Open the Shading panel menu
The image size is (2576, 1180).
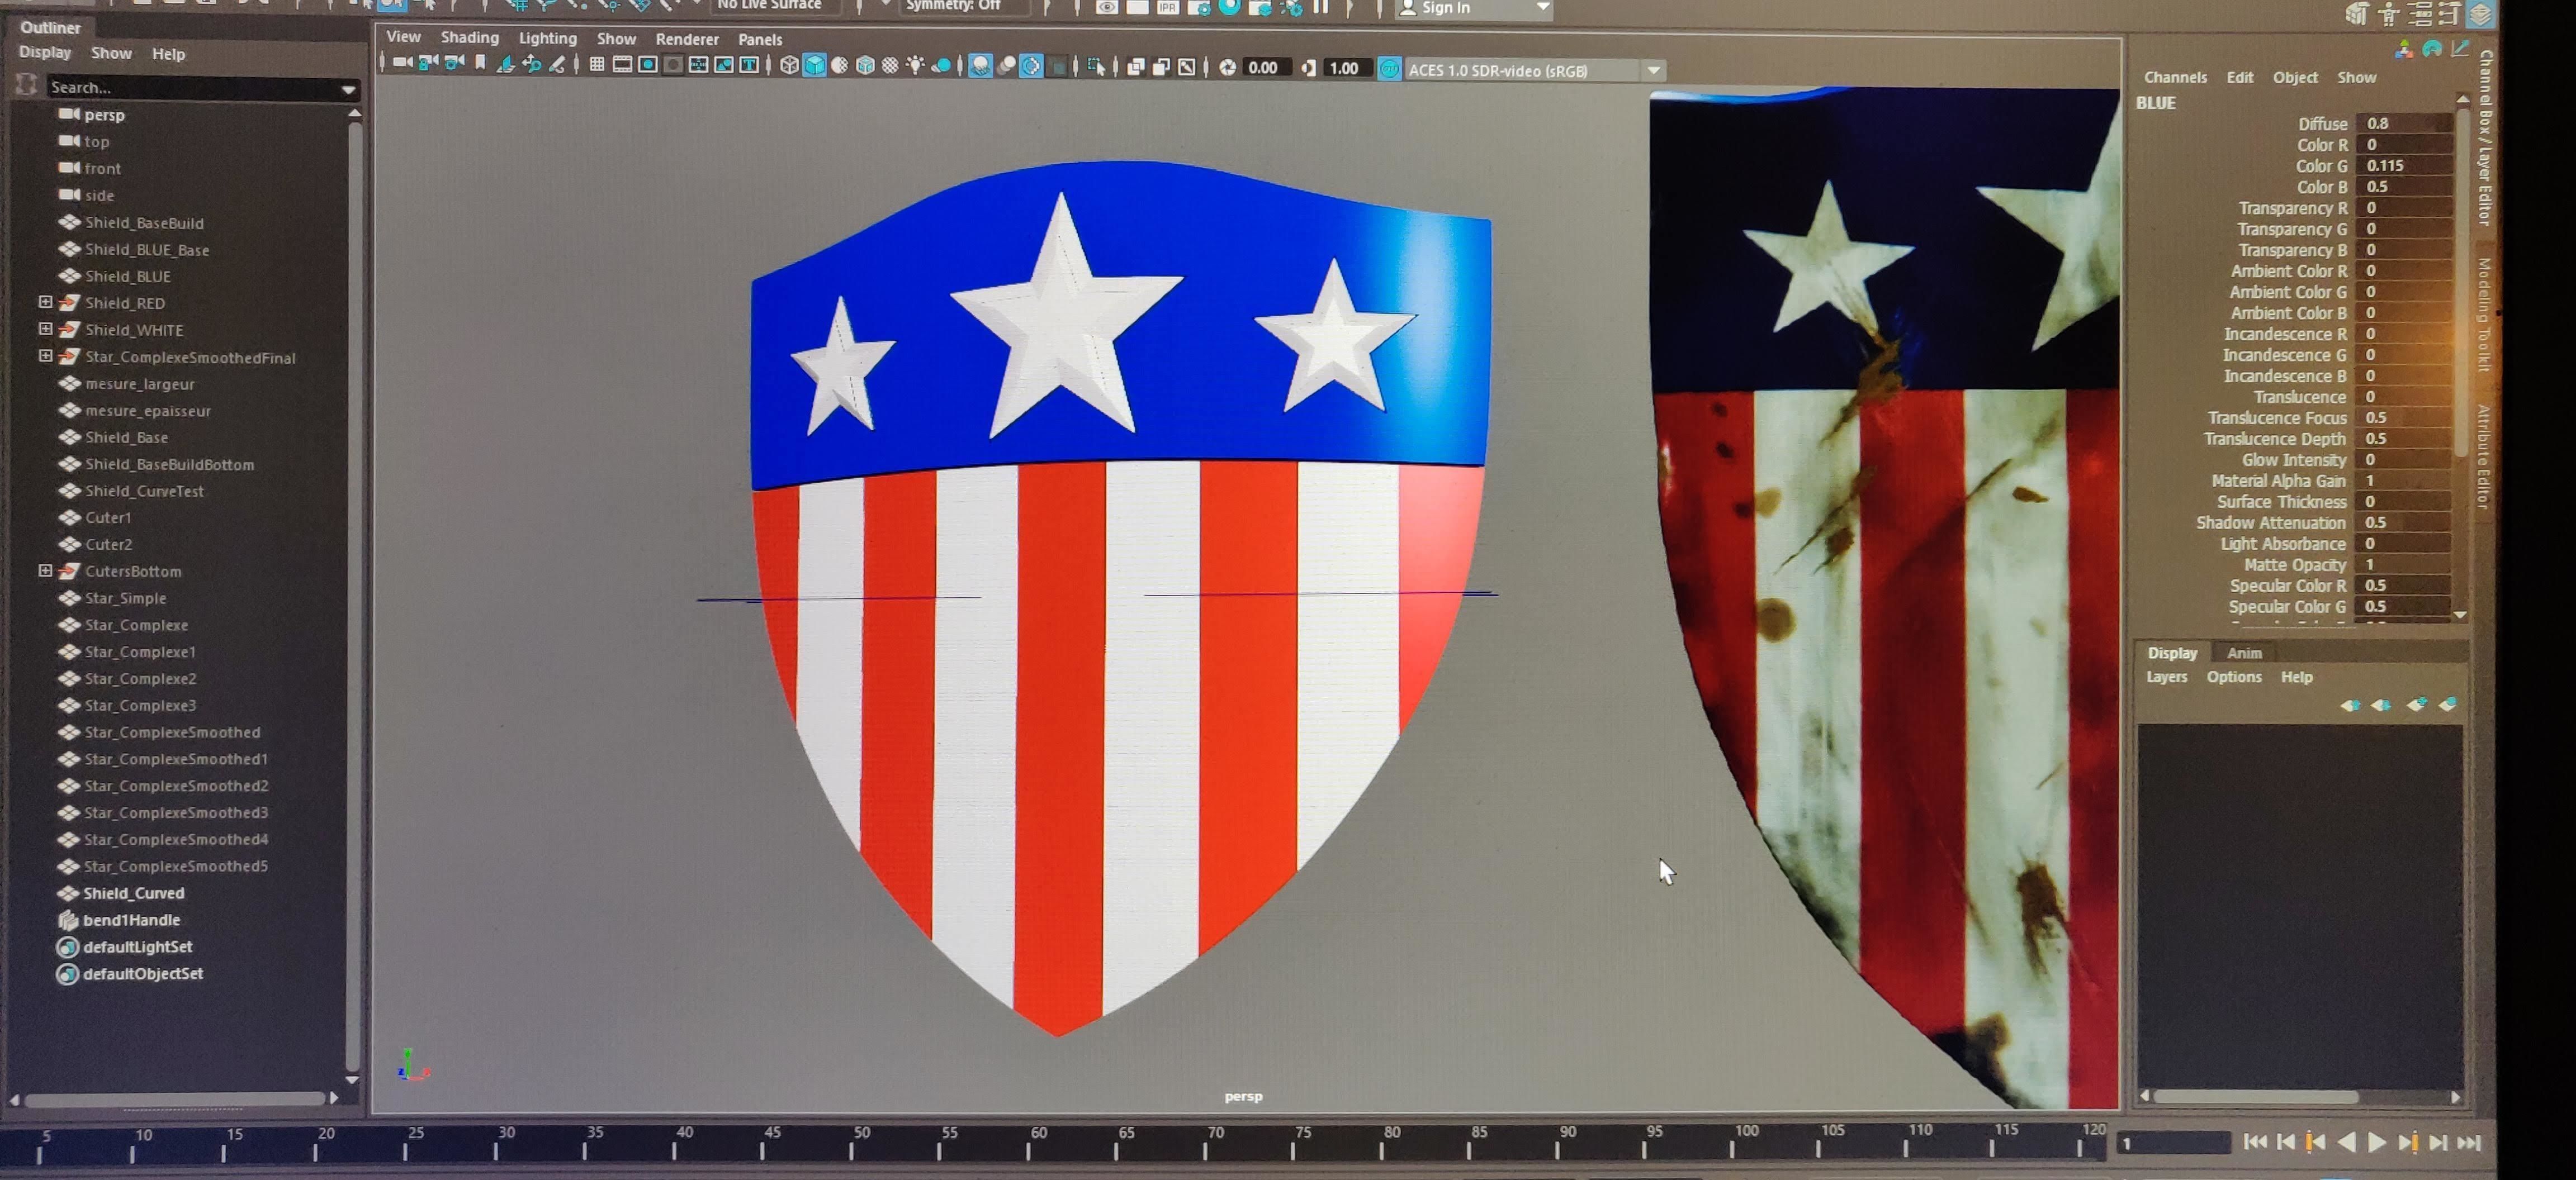pos(469,37)
